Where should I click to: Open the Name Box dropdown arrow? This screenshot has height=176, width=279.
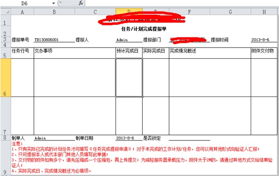click(54, 3)
